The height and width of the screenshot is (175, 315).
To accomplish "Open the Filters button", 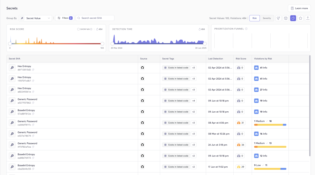I will coord(65,18).
